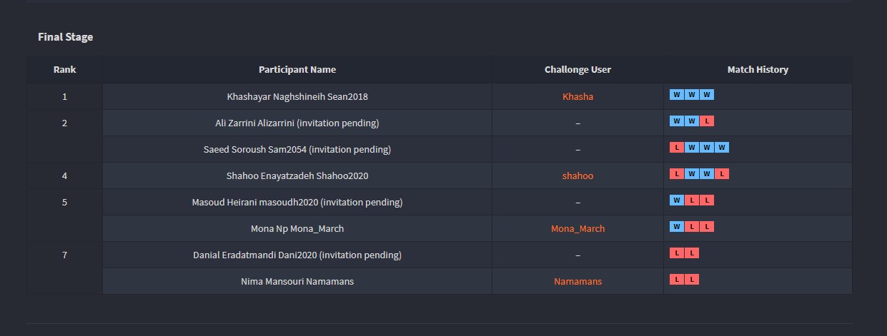Visit the Mona_March user profile link
887x336 pixels.
[x=578, y=229]
